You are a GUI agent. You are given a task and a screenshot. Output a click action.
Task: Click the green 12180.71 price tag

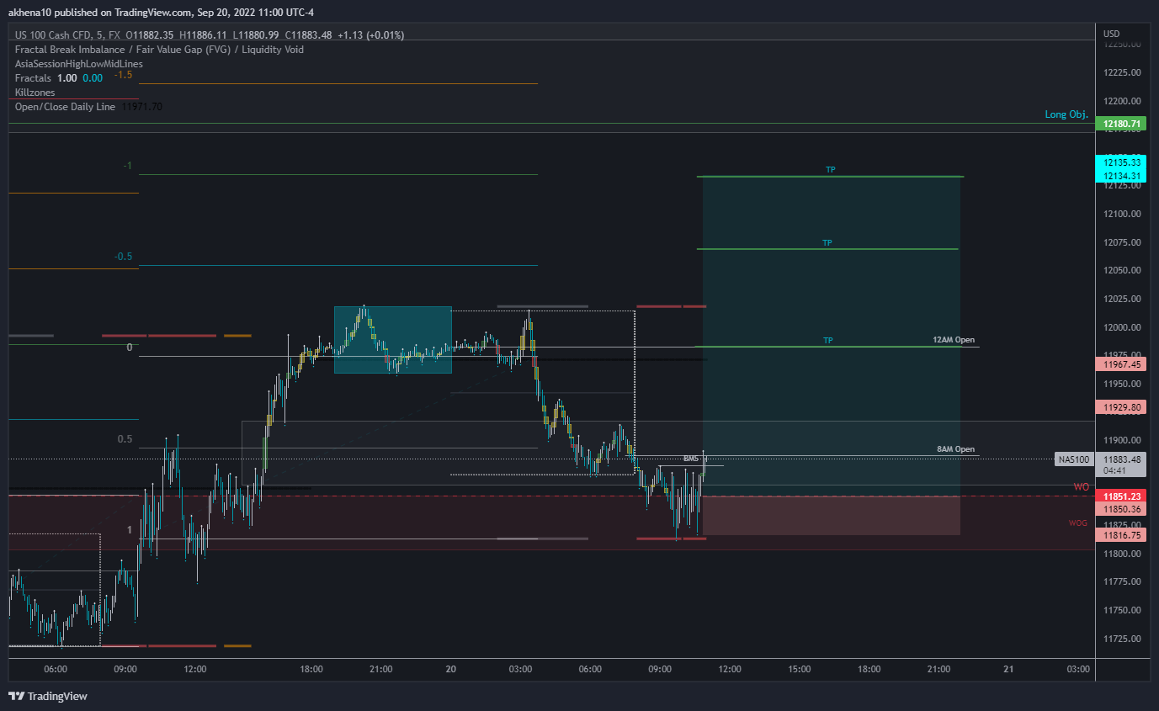point(1121,124)
